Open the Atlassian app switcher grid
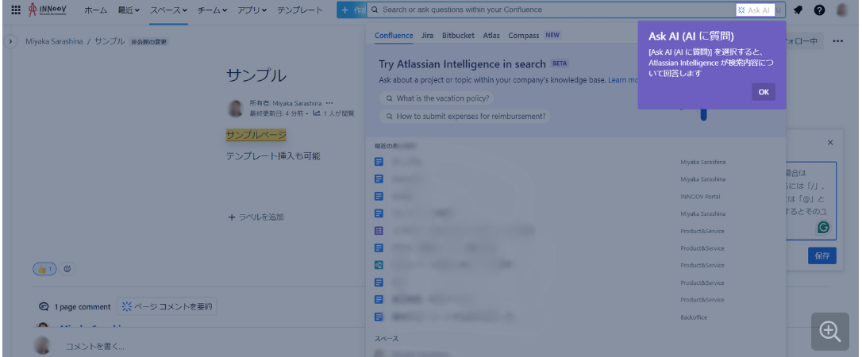This screenshot has width=862, height=357. pos(16,10)
